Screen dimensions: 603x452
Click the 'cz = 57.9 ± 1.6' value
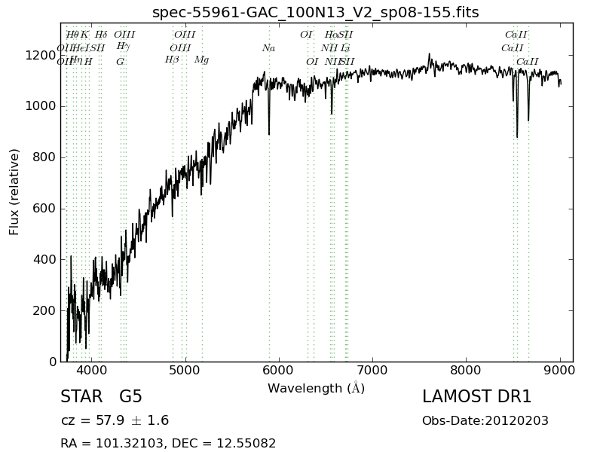click(115, 420)
